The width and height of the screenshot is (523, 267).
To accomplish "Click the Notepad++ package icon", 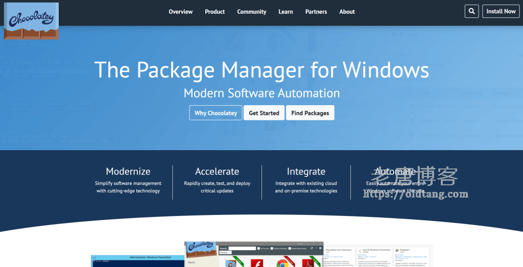I will click(397, 250).
